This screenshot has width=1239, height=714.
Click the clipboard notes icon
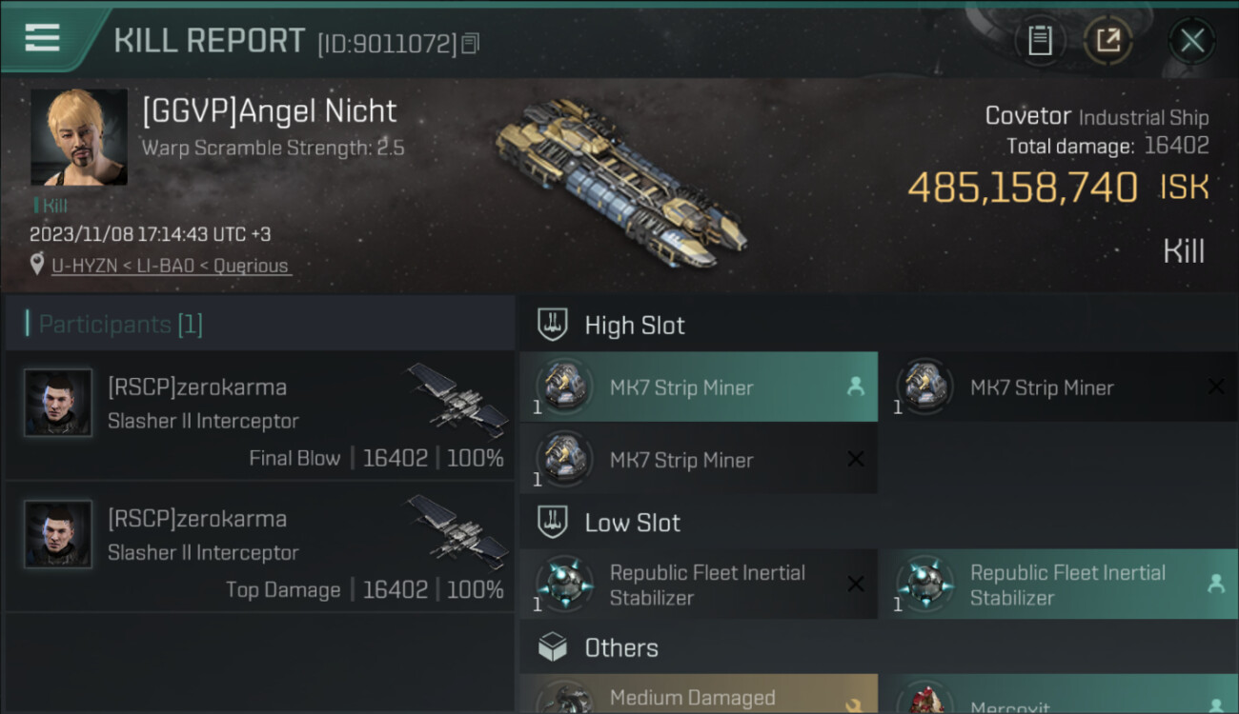tap(1040, 40)
